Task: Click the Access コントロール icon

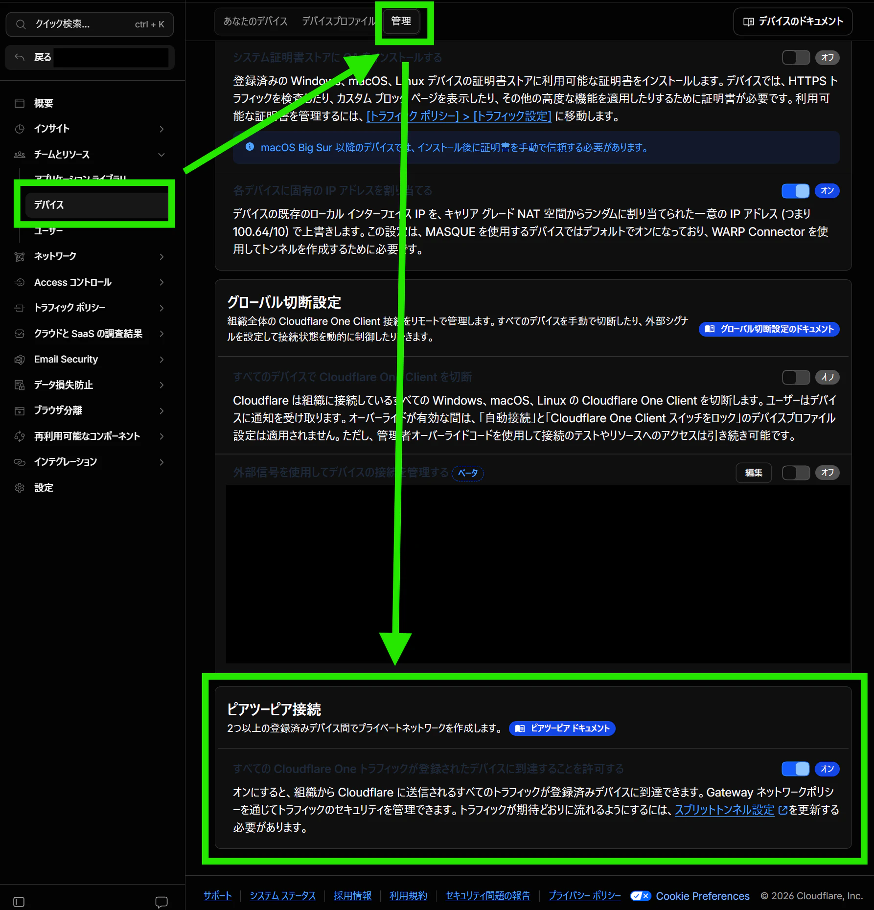Action: click(x=20, y=282)
